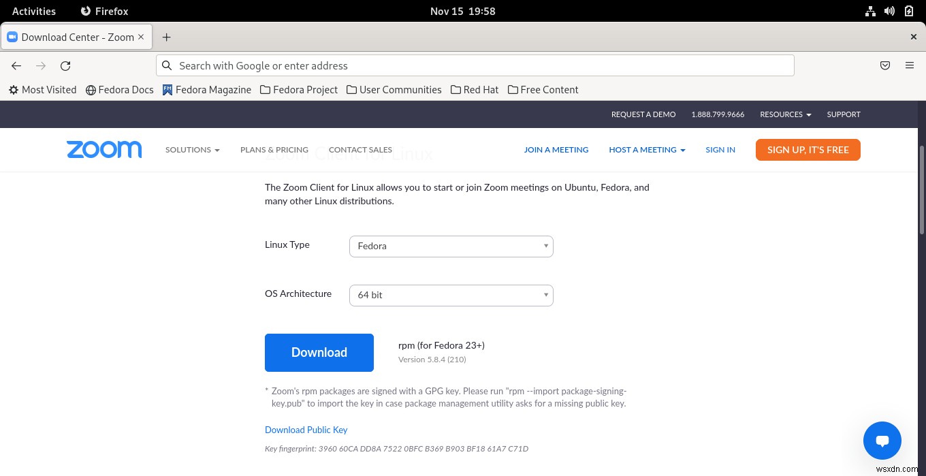Click the phone number 1.888.799.9666
The height and width of the screenshot is (476, 926).
click(x=718, y=114)
